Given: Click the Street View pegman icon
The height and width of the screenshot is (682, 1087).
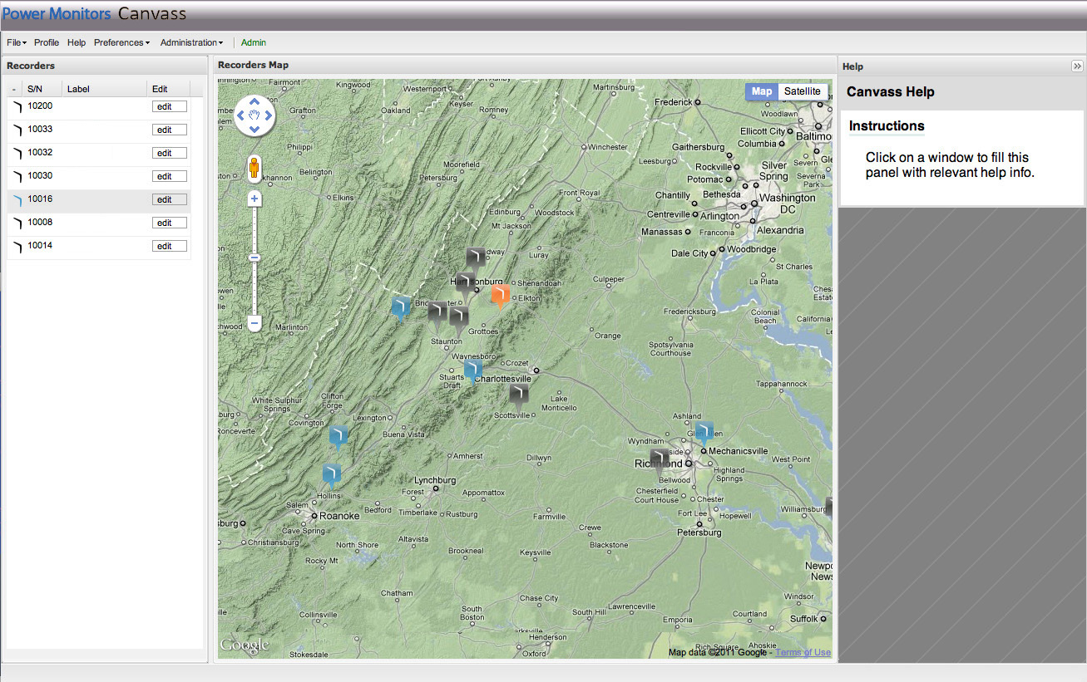Looking at the screenshot, I should click(254, 166).
